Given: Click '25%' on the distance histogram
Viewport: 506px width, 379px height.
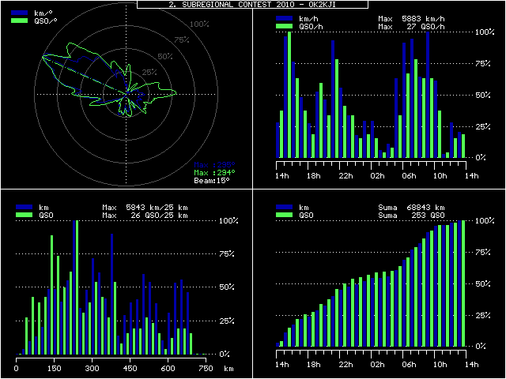Looking at the screenshot, I should (227, 321).
